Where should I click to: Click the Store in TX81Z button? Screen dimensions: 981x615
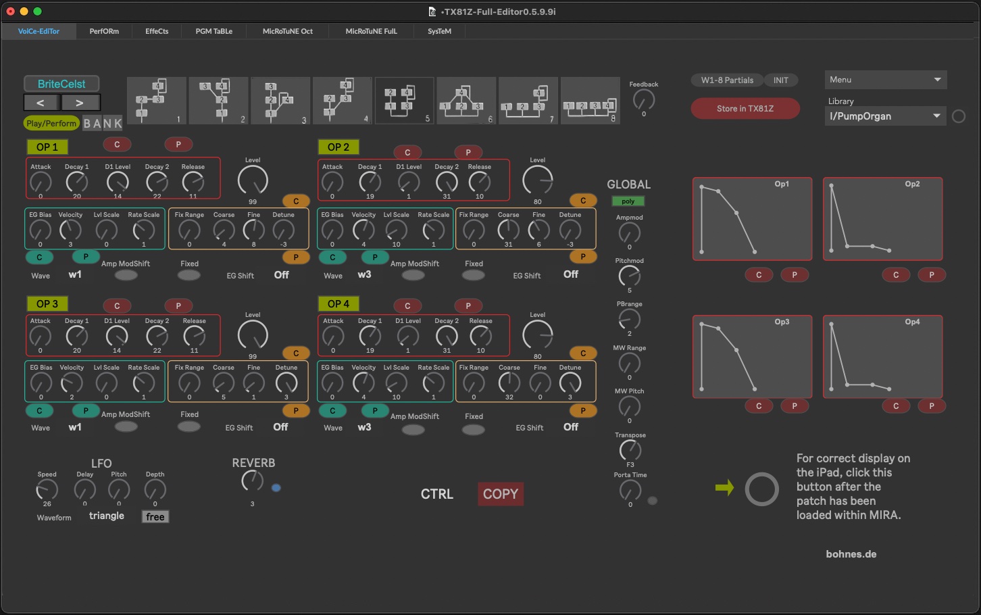point(745,109)
